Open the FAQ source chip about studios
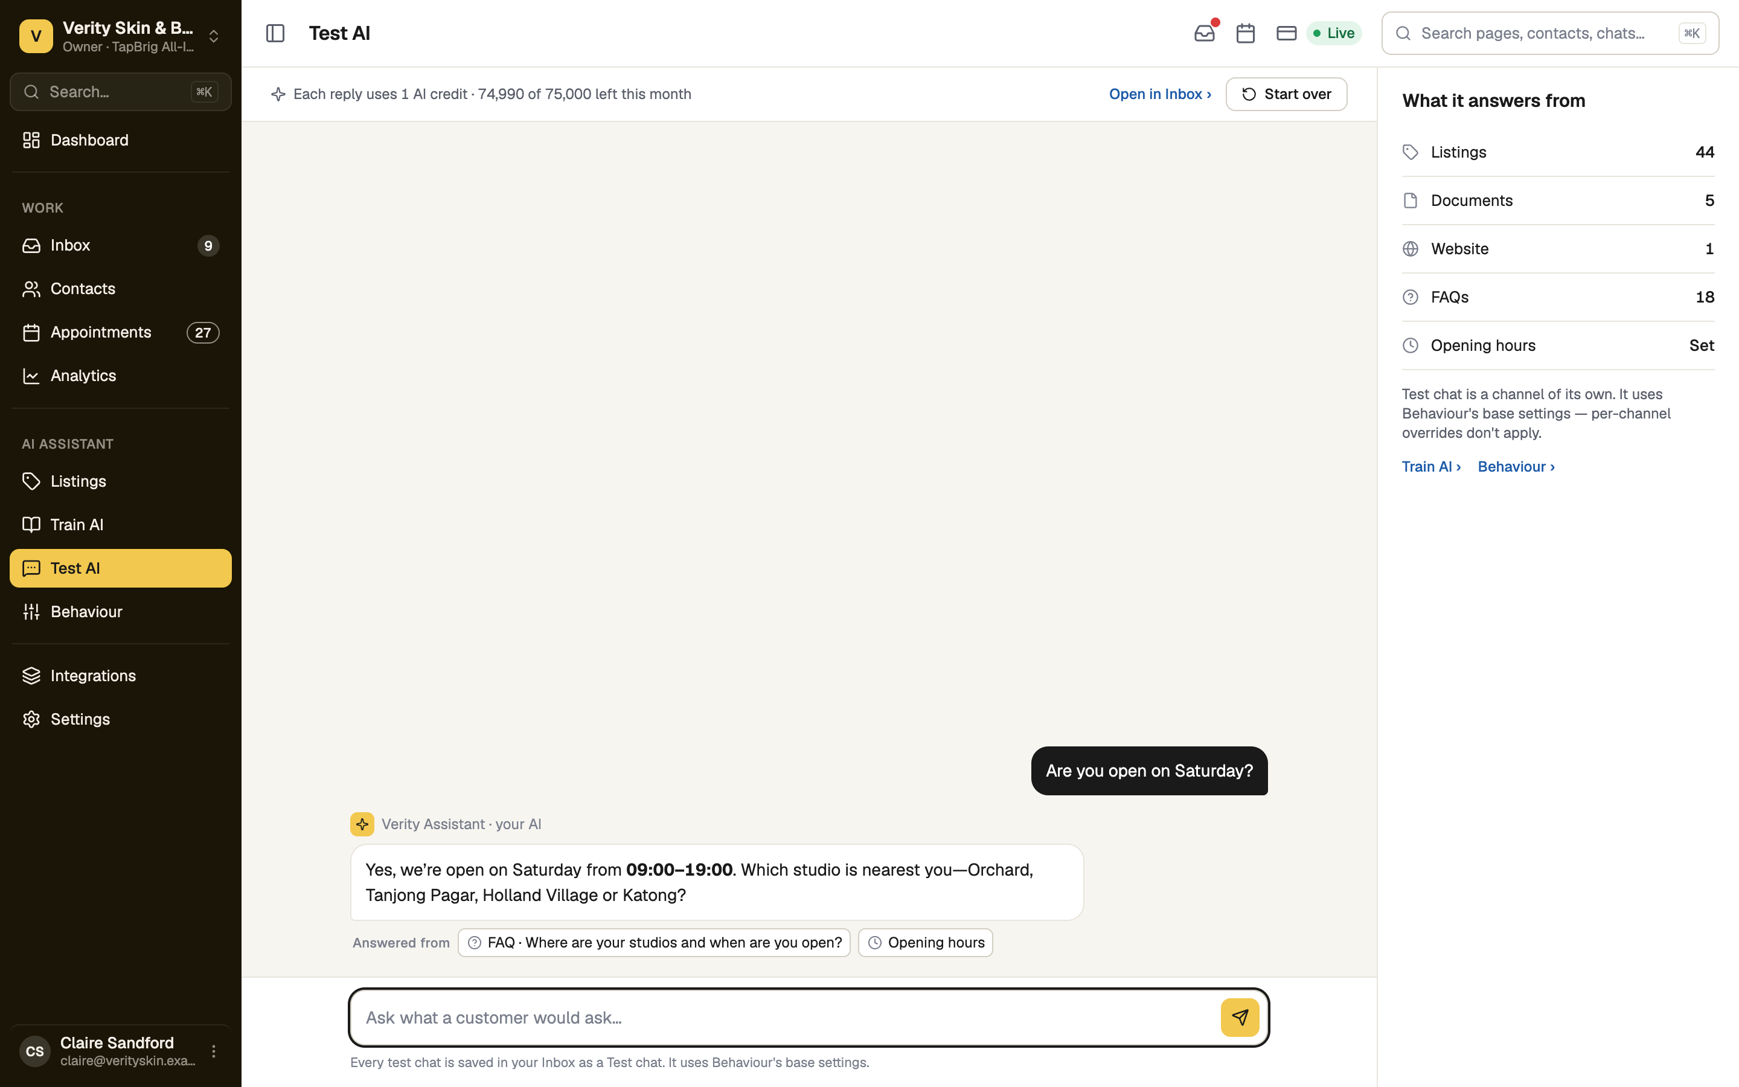 pos(654,943)
